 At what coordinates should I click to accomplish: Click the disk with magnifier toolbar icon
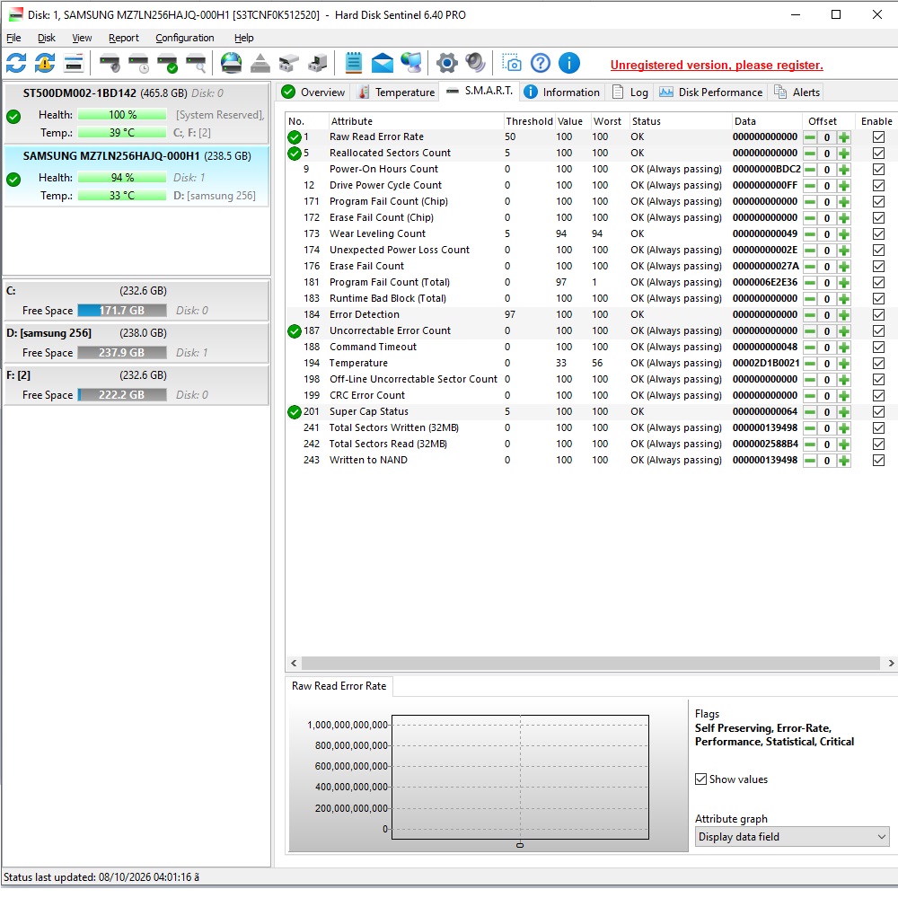click(196, 63)
